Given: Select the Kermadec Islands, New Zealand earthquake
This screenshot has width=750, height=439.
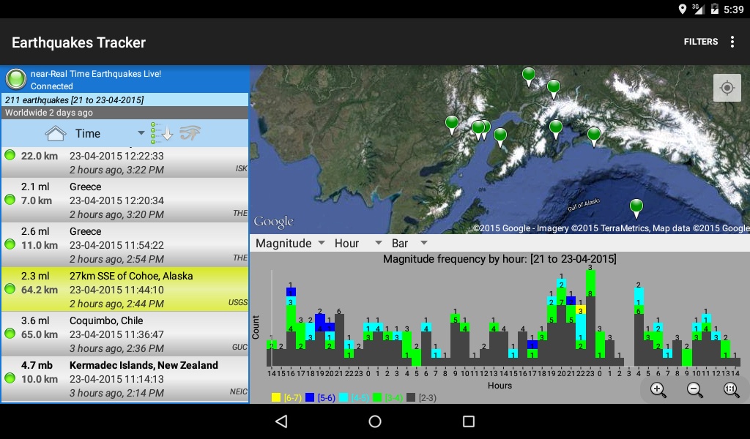Looking at the screenshot, I should [125, 378].
